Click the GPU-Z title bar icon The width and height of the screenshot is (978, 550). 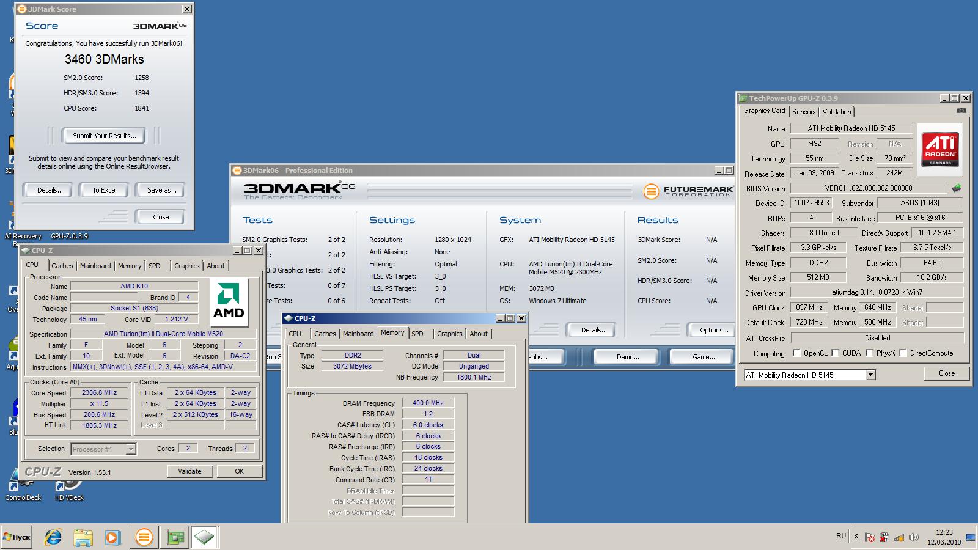point(743,98)
